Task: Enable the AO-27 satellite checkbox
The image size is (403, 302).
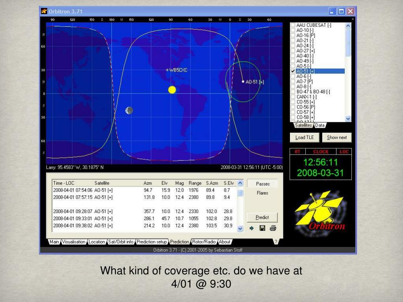Action: pos(293,51)
